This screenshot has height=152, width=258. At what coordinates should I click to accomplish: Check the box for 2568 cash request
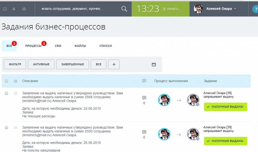6,93
